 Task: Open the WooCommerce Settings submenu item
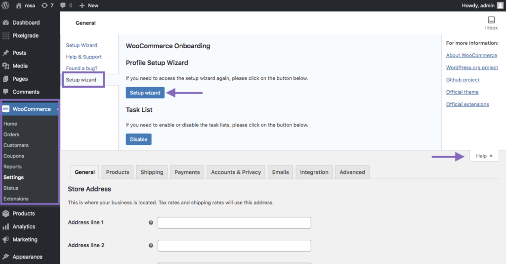pos(13,177)
